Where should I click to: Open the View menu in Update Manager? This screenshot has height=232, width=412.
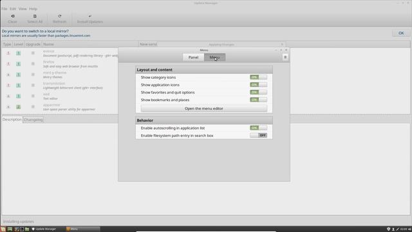click(23, 8)
